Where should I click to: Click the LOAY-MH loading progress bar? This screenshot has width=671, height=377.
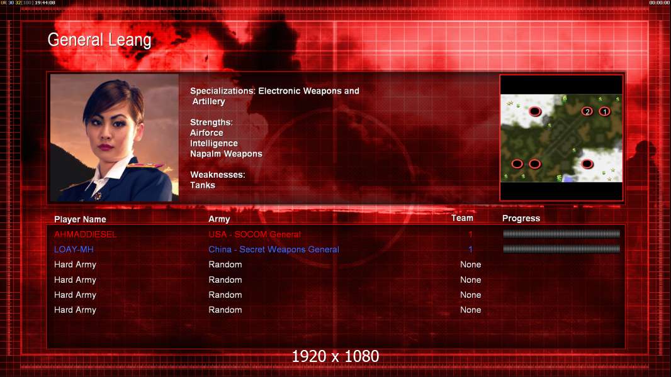click(561, 249)
